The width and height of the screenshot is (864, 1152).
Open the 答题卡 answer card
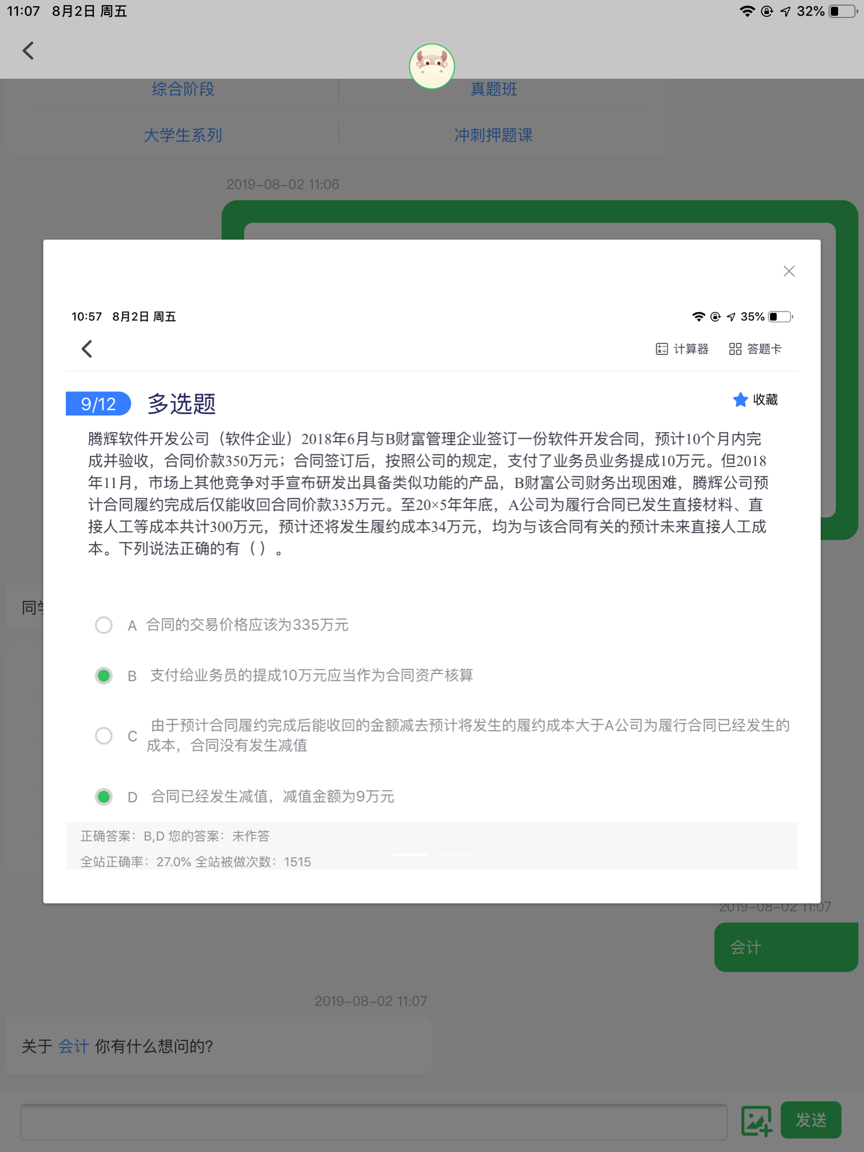(755, 349)
